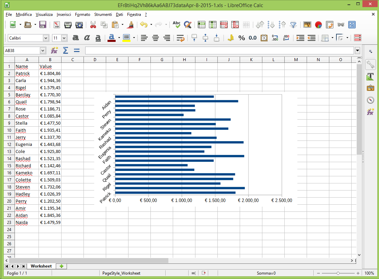Click the Clone Formatting paintbrush icon

(x=131, y=25)
